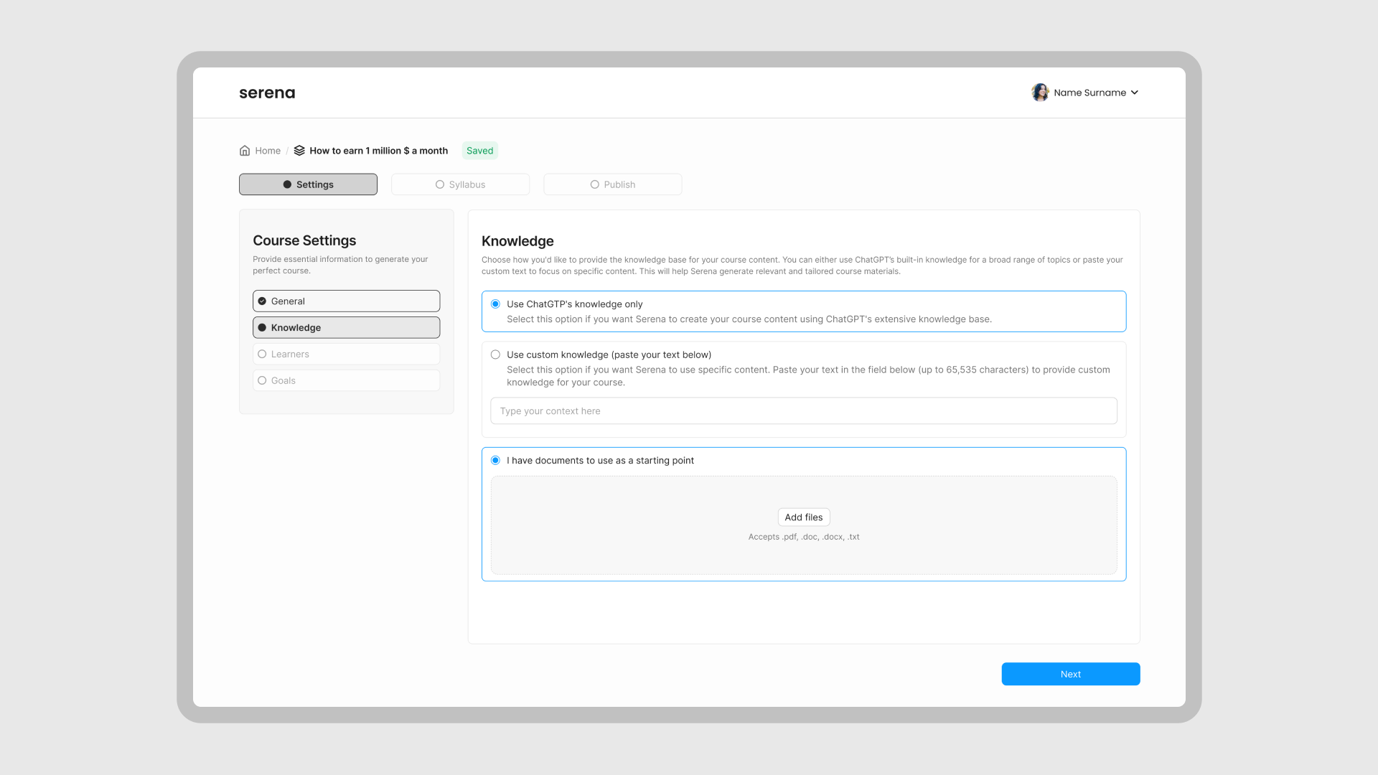
Task: Select I have documents radio option
Action: pyautogui.click(x=495, y=461)
